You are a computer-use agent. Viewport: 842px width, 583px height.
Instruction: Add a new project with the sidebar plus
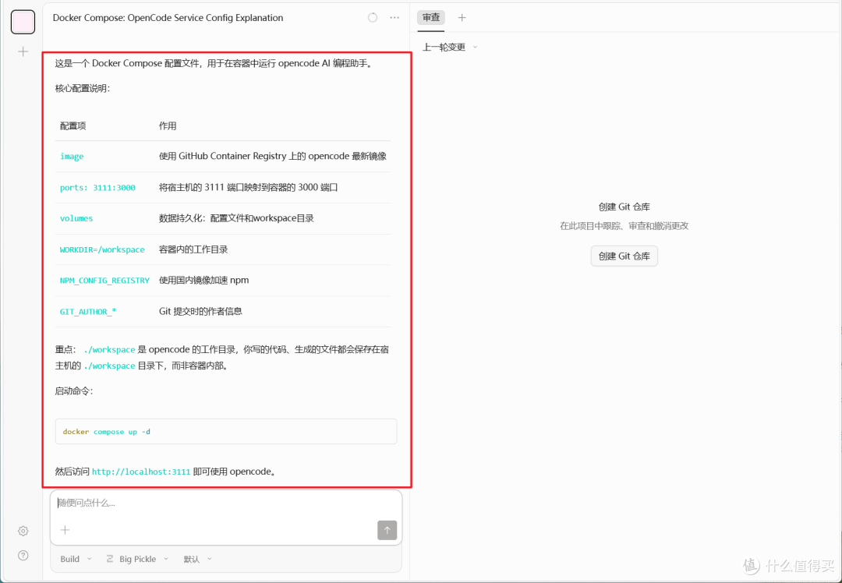23,51
